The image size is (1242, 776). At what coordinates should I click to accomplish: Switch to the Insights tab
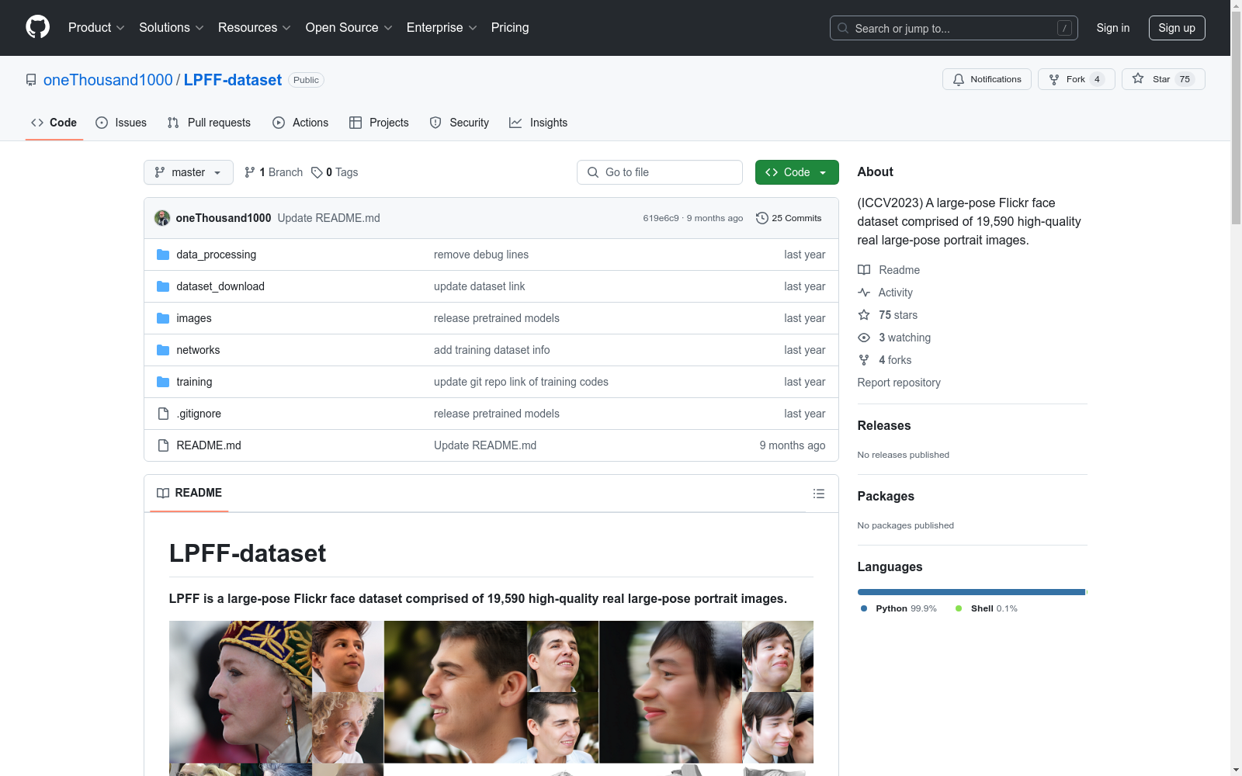point(539,123)
